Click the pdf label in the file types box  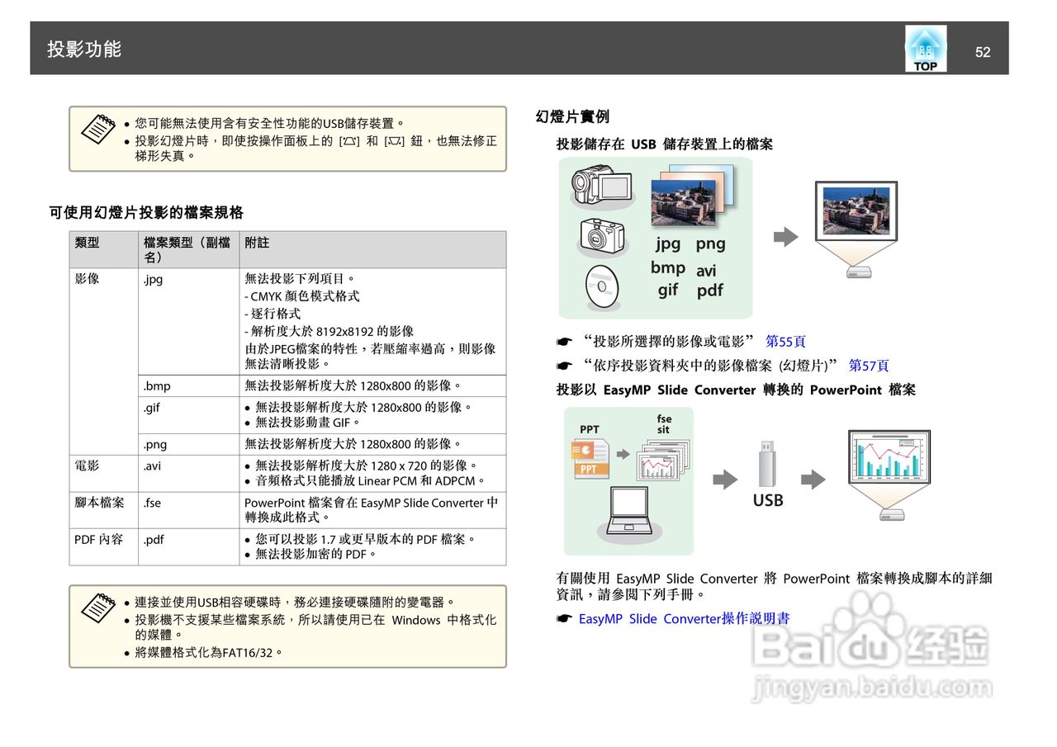tap(709, 290)
